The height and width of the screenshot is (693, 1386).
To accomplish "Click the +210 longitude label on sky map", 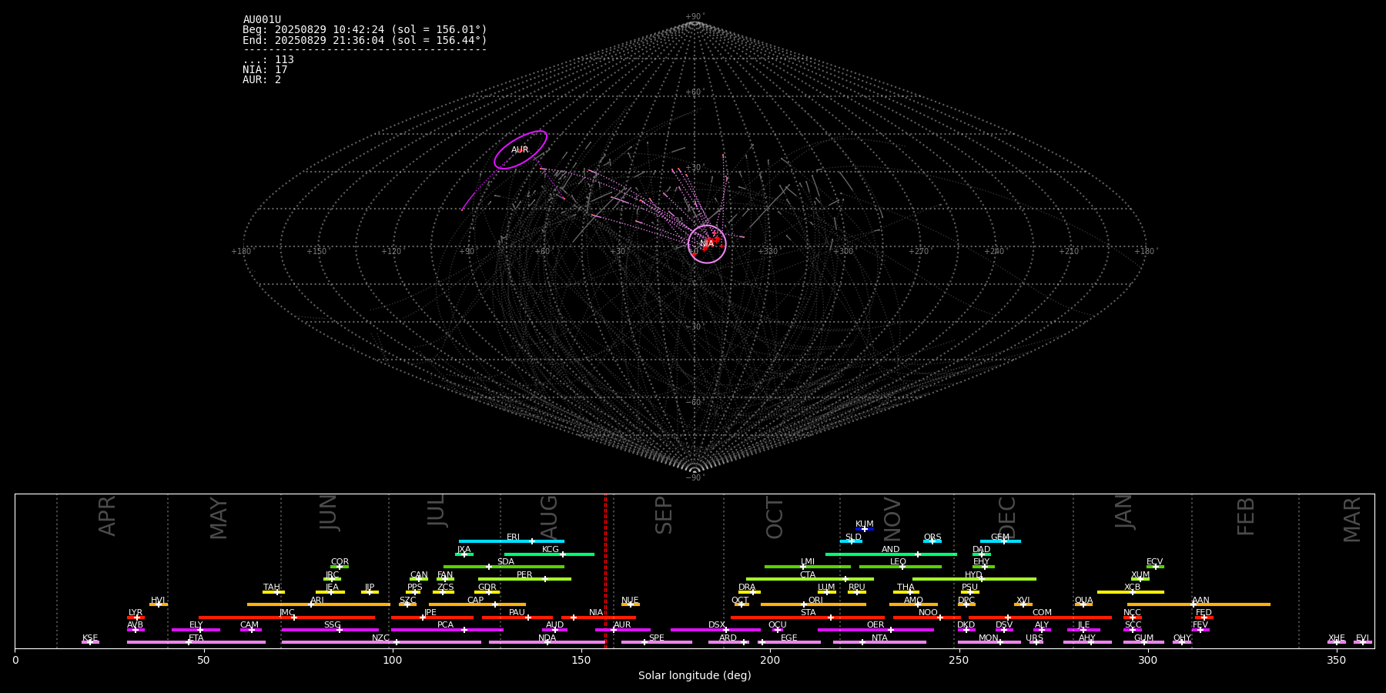I will click(1069, 251).
